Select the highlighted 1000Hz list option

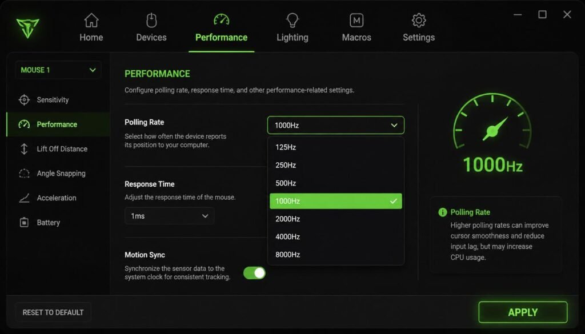[336, 201]
